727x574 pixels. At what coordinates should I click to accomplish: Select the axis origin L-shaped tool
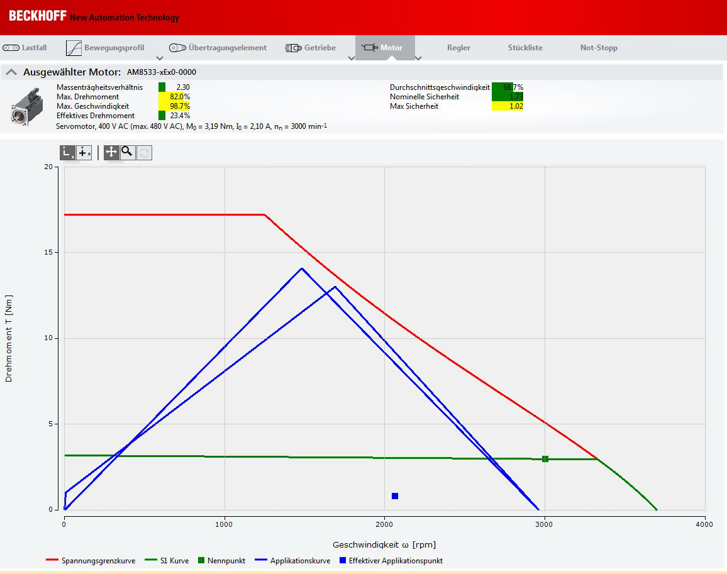68,153
